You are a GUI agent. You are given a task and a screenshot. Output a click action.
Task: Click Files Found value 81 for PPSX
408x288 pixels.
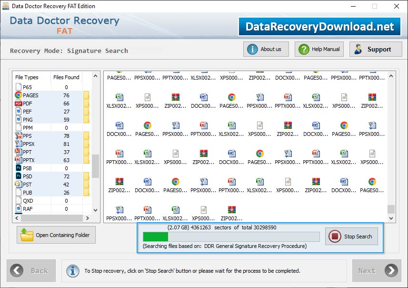tap(66, 144)
